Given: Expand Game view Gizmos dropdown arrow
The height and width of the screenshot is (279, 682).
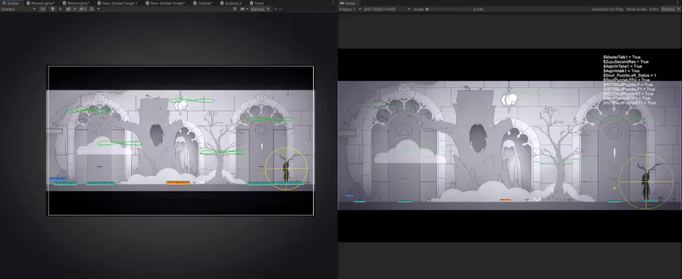Looking at the screenshot, I should [678, 8].
